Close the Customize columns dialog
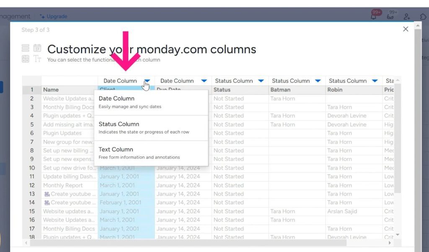This screenshot has width=429, height=252. [405, 29]
